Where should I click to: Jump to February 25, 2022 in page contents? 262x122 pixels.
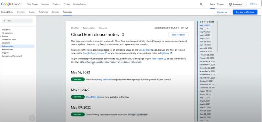[x=207, y=55]
